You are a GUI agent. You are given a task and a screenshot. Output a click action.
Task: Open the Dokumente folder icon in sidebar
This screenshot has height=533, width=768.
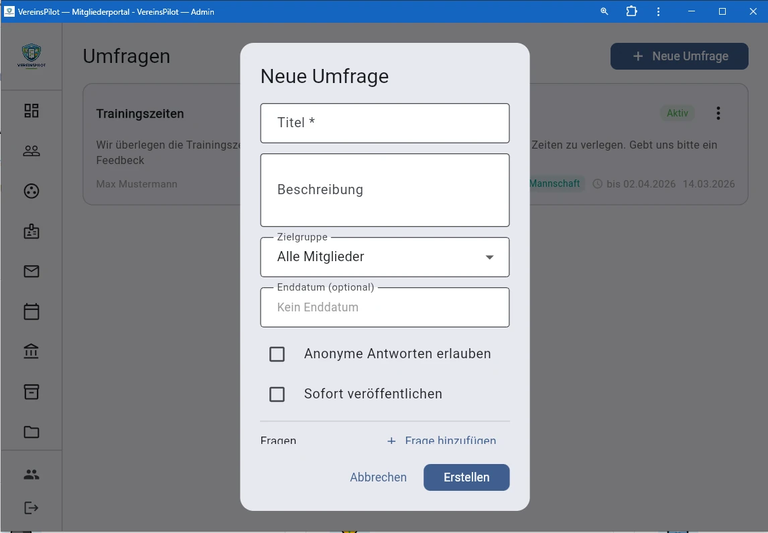[x=31, y=432]
